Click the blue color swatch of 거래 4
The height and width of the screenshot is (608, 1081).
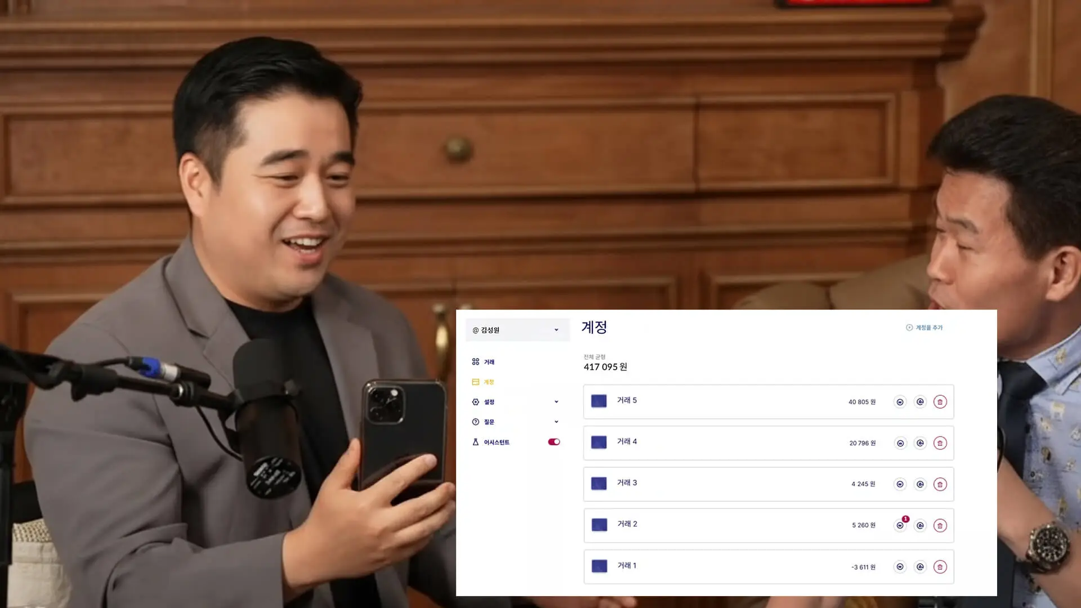tap(598, 442)
